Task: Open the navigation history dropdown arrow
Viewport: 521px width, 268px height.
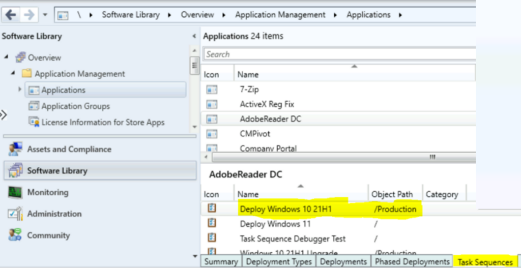Action: coord(45,15)
